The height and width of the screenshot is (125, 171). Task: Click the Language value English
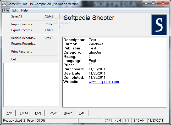(95, 61)
